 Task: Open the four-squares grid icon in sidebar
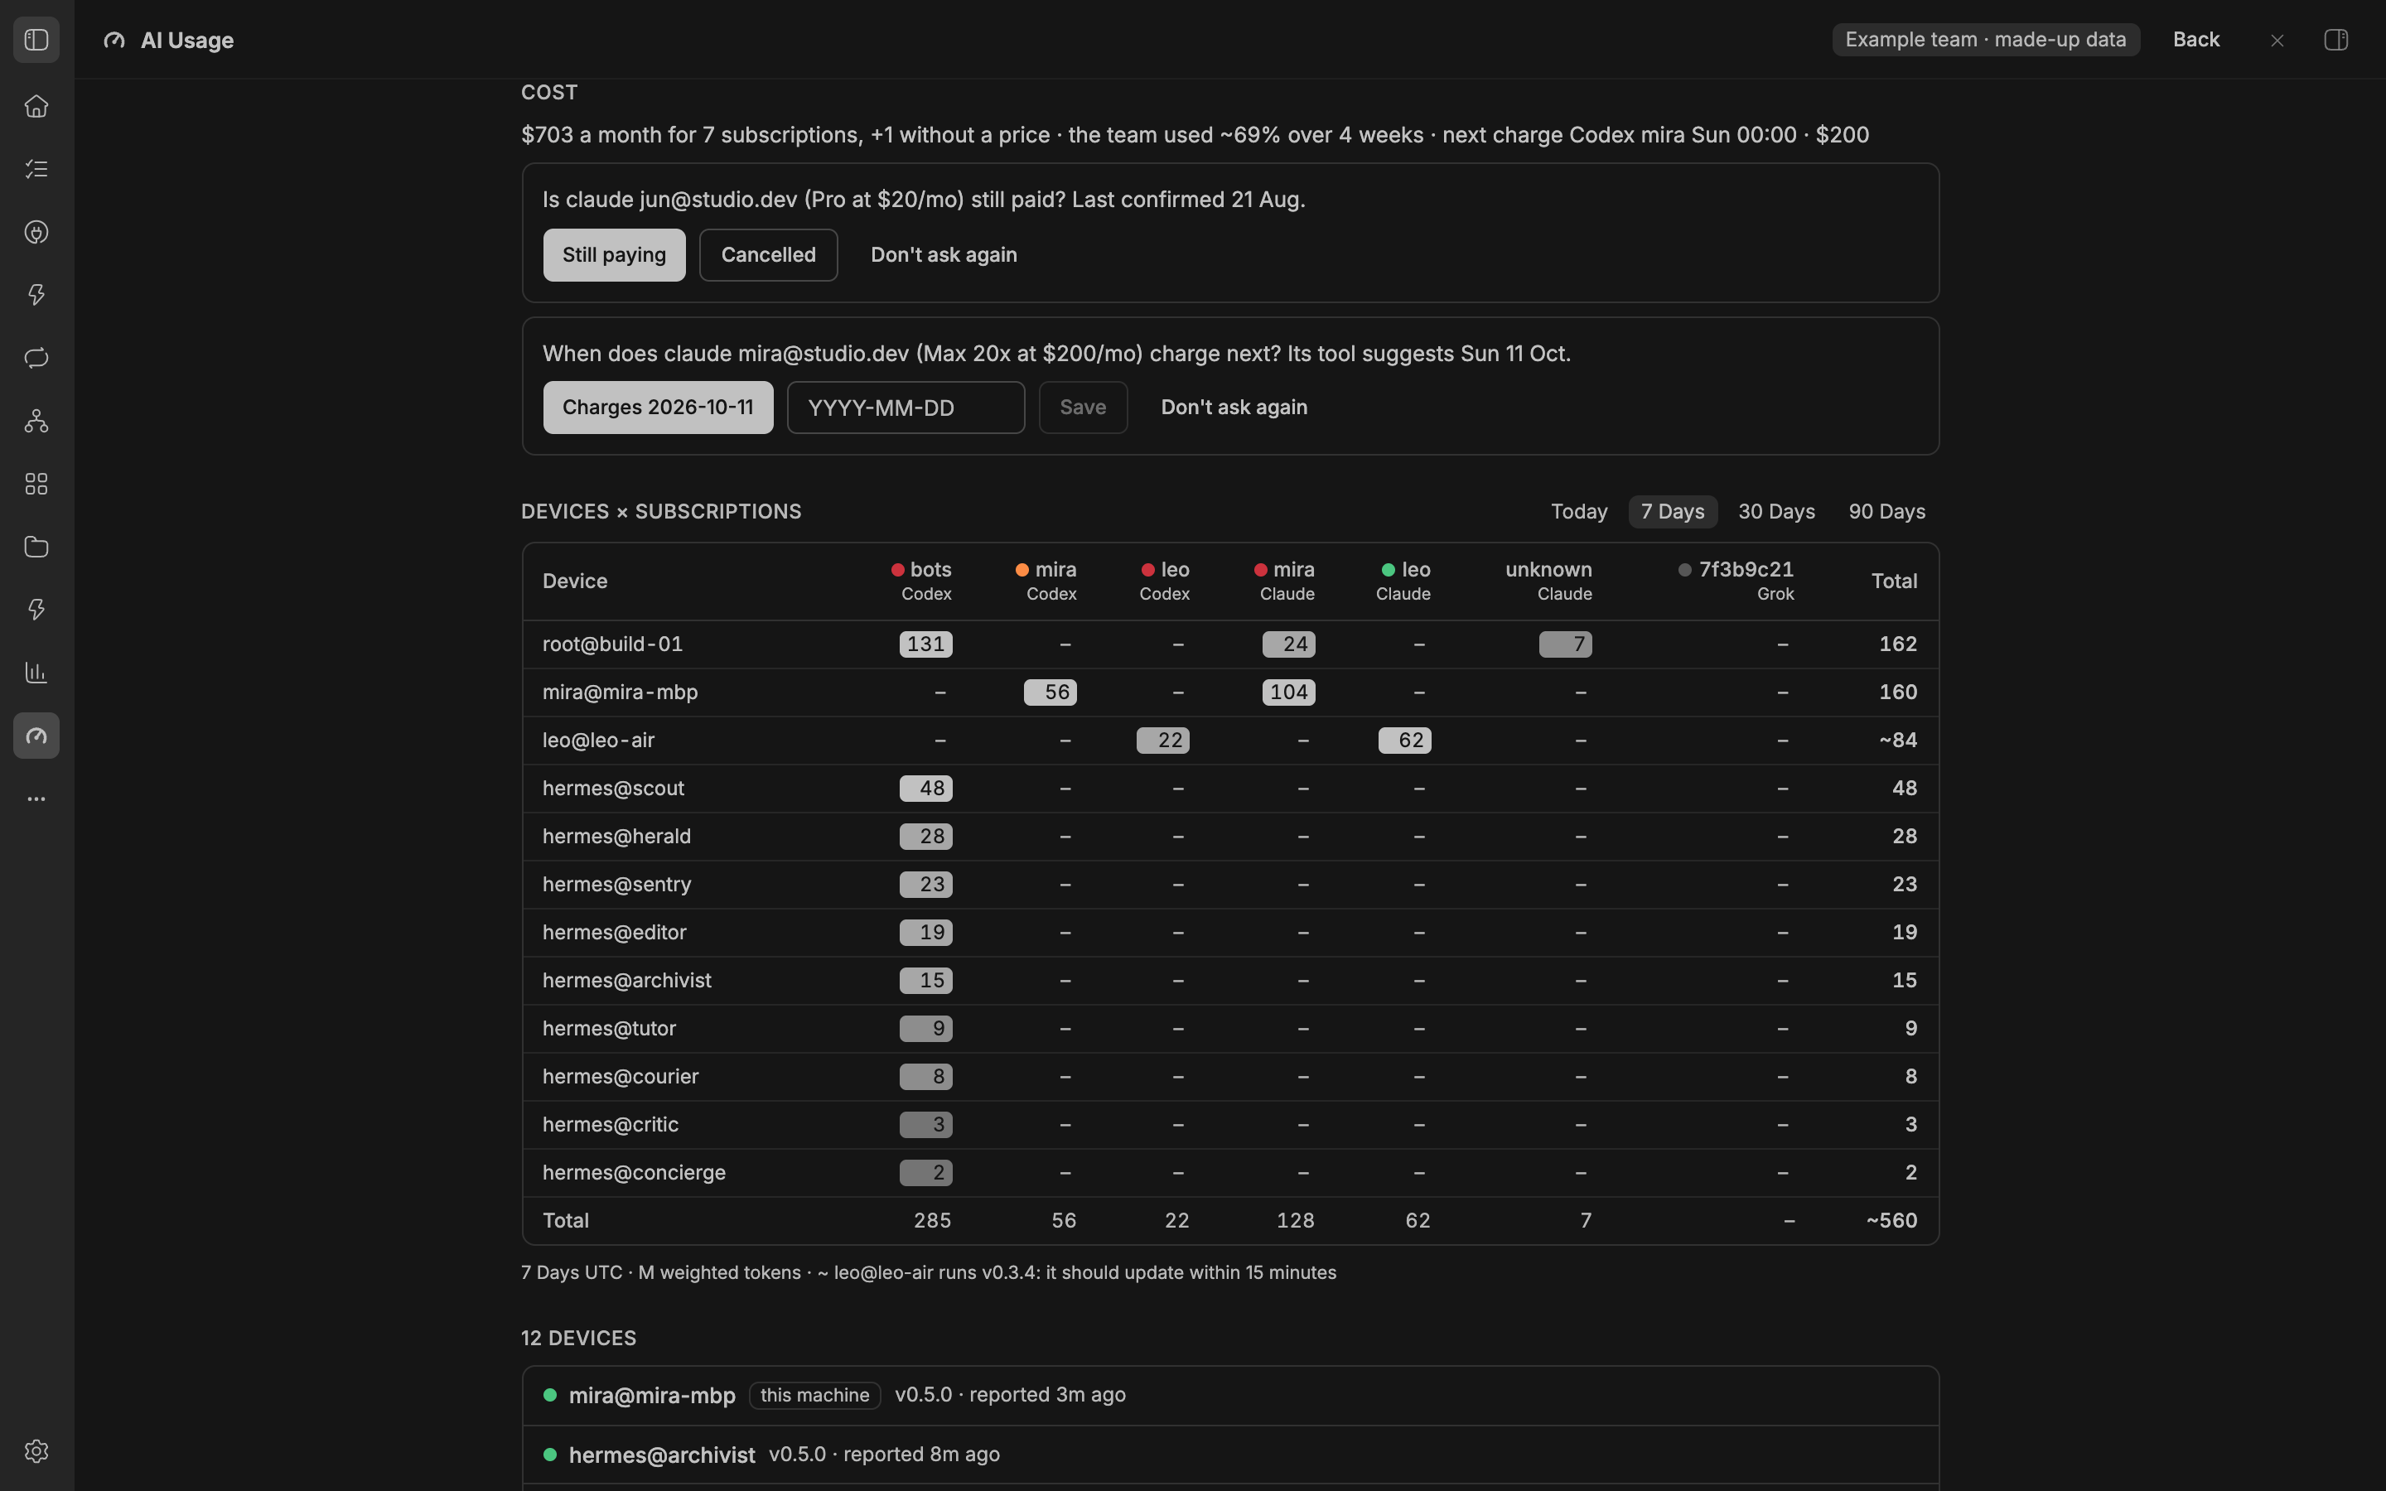[x=36, y=485]
